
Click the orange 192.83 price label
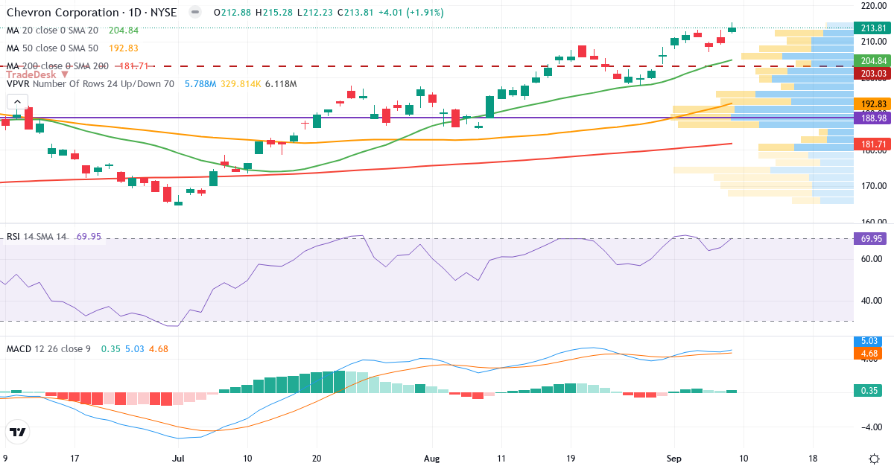click(x=873, y=104)
